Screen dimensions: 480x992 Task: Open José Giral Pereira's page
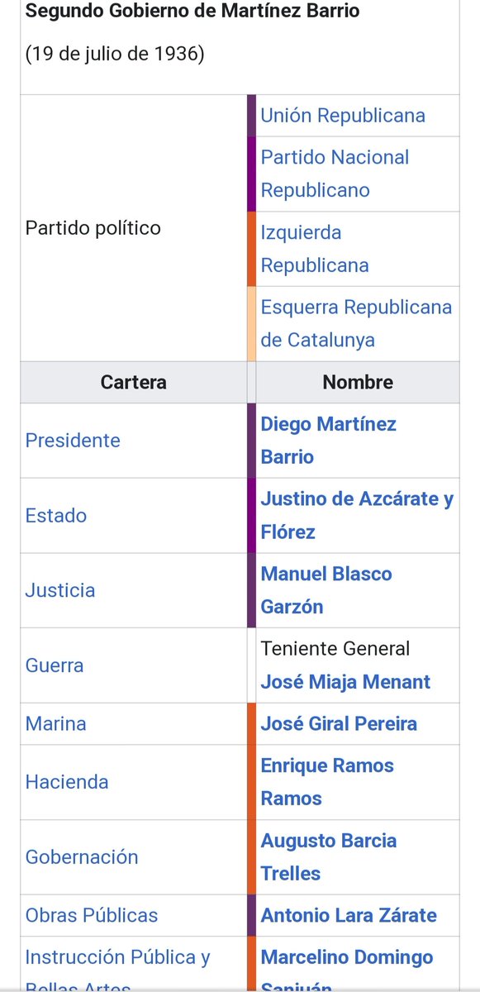point(339,724)
